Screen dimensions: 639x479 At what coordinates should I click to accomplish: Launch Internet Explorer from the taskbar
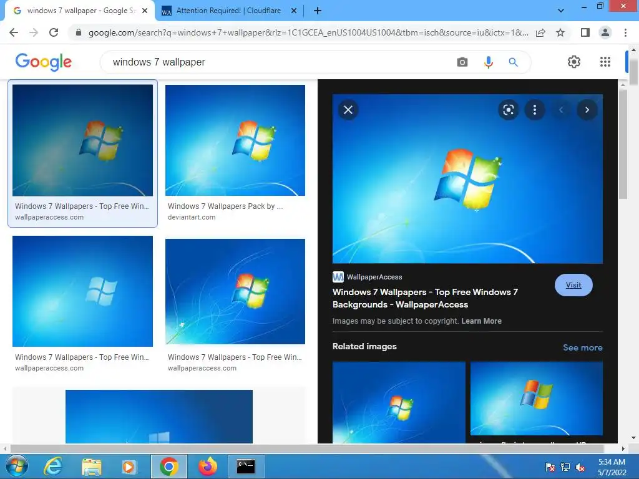point(52,467)
